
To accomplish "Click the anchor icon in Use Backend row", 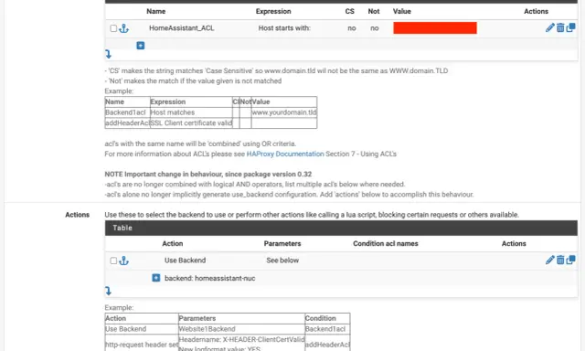I will 124,261.
